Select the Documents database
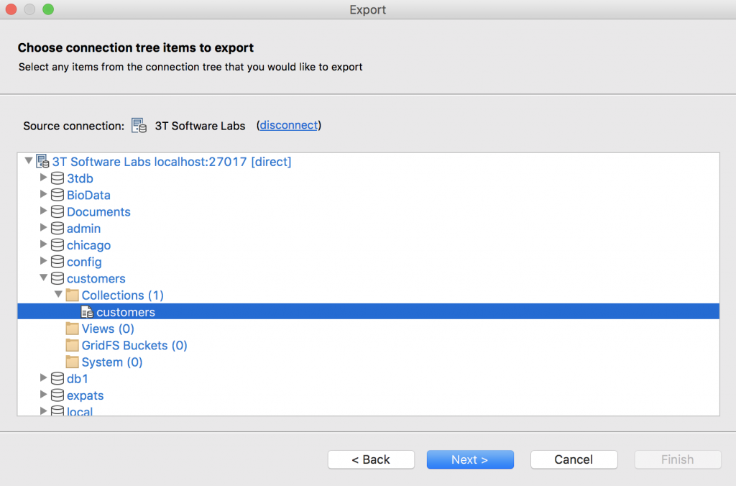736x486 pixels. coord(98,212)
